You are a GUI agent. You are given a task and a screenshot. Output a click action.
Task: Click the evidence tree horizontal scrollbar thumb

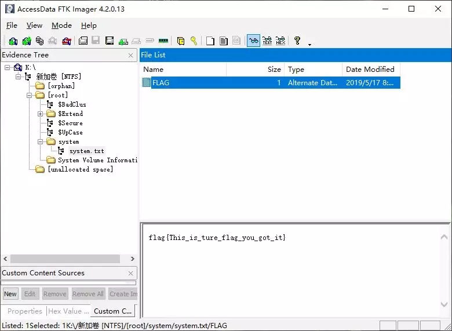click(65, 259)
